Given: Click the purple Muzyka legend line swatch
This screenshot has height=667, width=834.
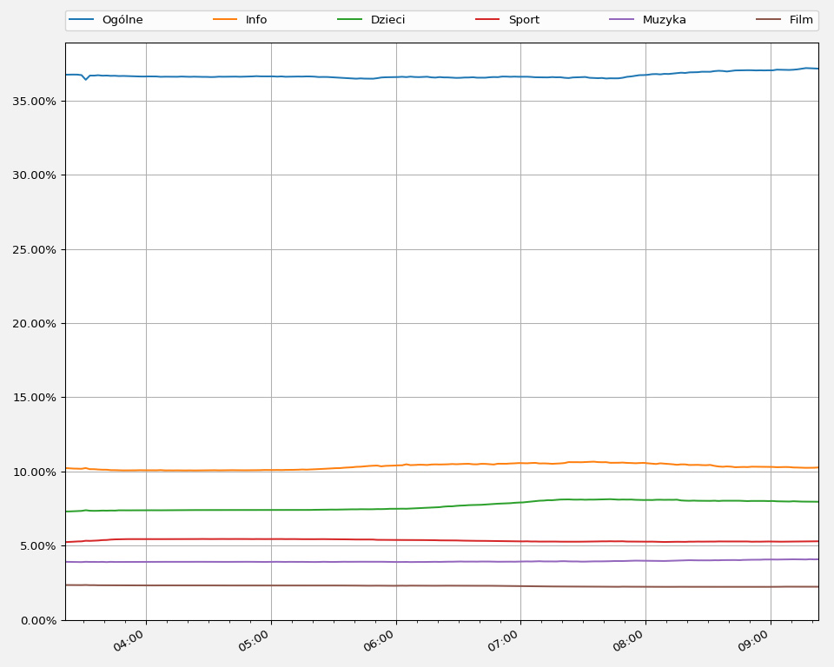Looking at the screenshot, I should (x=622, y=20).
